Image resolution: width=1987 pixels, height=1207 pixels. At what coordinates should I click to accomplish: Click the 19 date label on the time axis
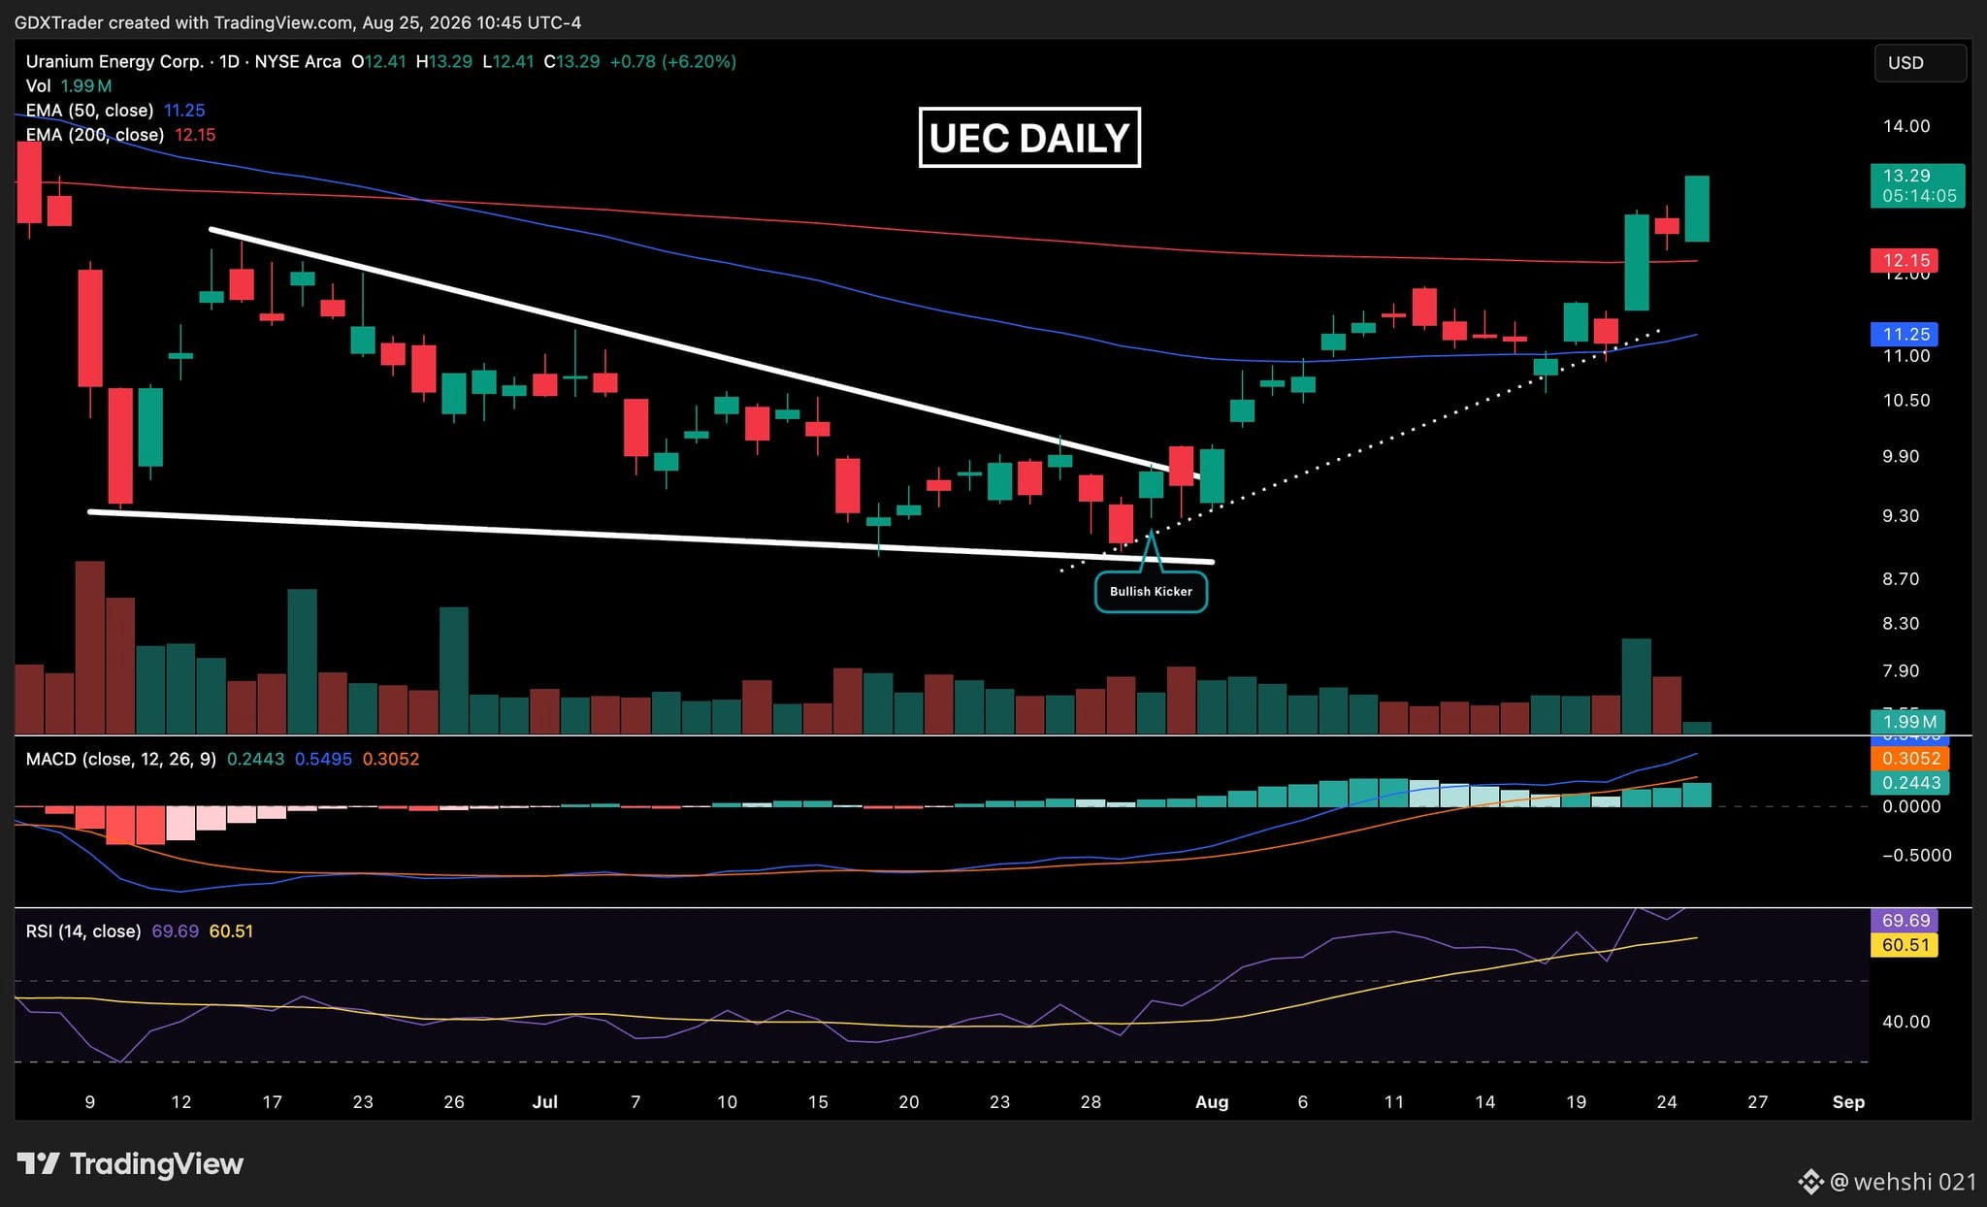point(1576,1102)
